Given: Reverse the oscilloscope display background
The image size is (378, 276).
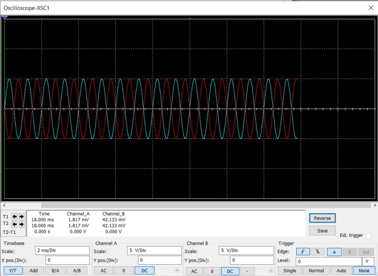Looking at the screenshot, I should coord(323,218).
